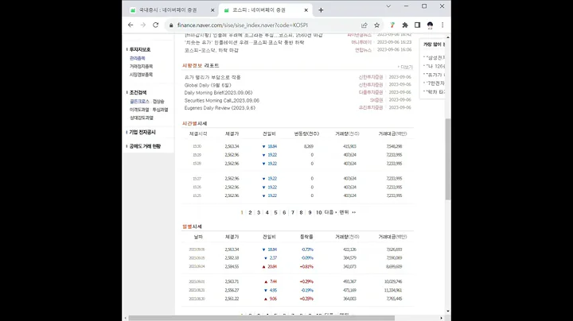Click the scroll-down arrow of vertical scrollbar

[447, 311]
